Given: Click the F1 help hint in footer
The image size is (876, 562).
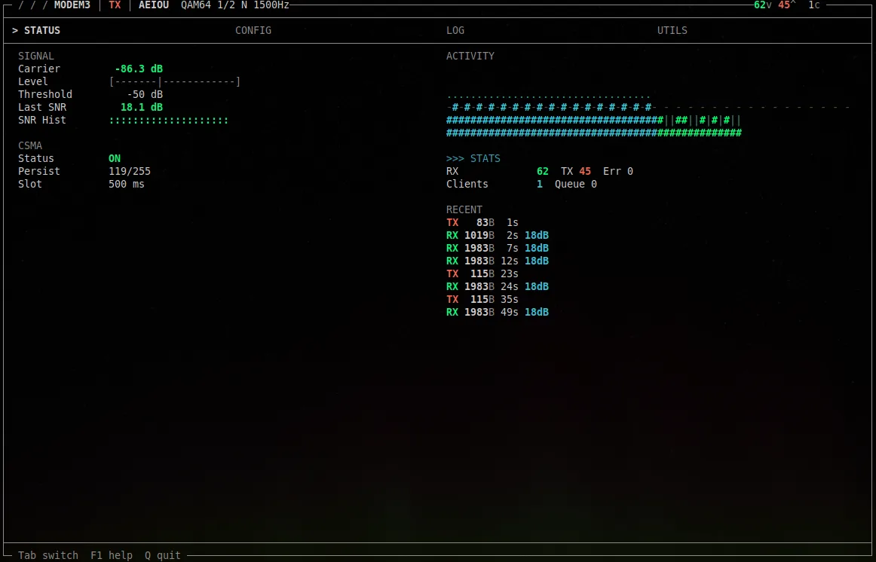Looking at the screenshot, I should click(112, 556).
